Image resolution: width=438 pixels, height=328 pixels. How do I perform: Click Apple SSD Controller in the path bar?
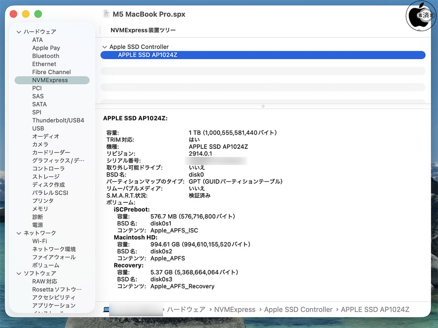[x=298, y=310]
